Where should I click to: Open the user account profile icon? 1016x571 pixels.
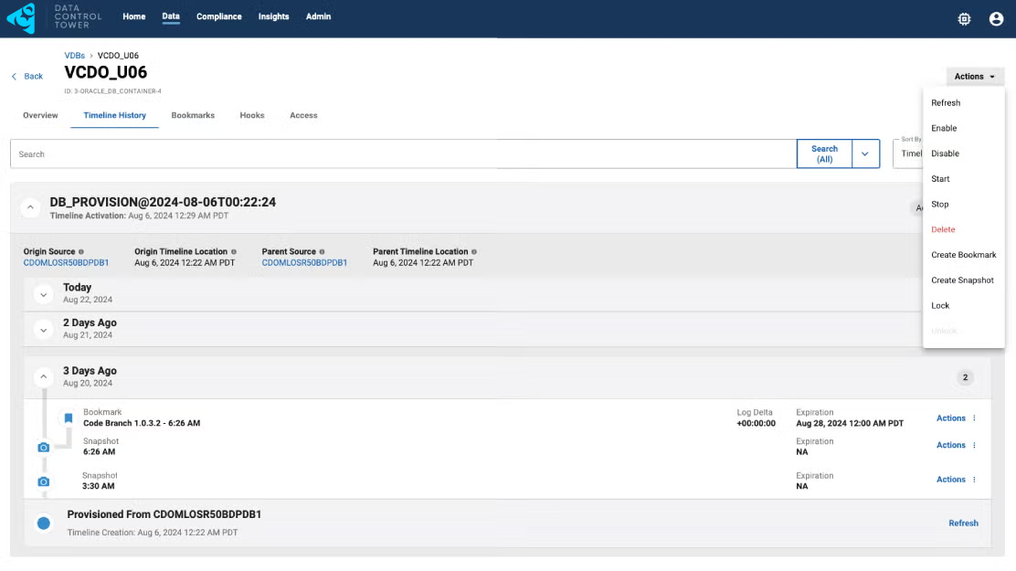click(996, 17)
